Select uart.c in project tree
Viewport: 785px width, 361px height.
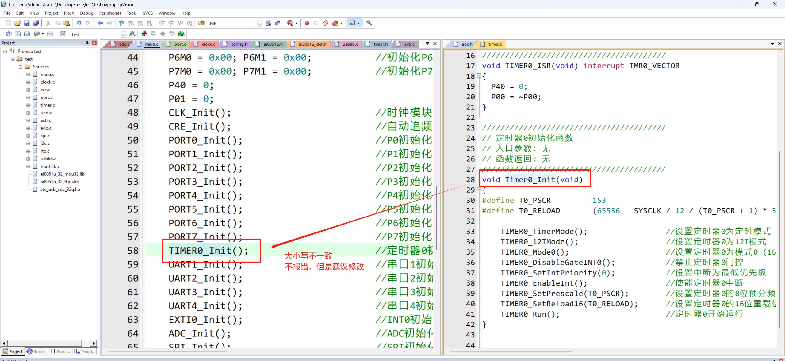pos(46,113)
